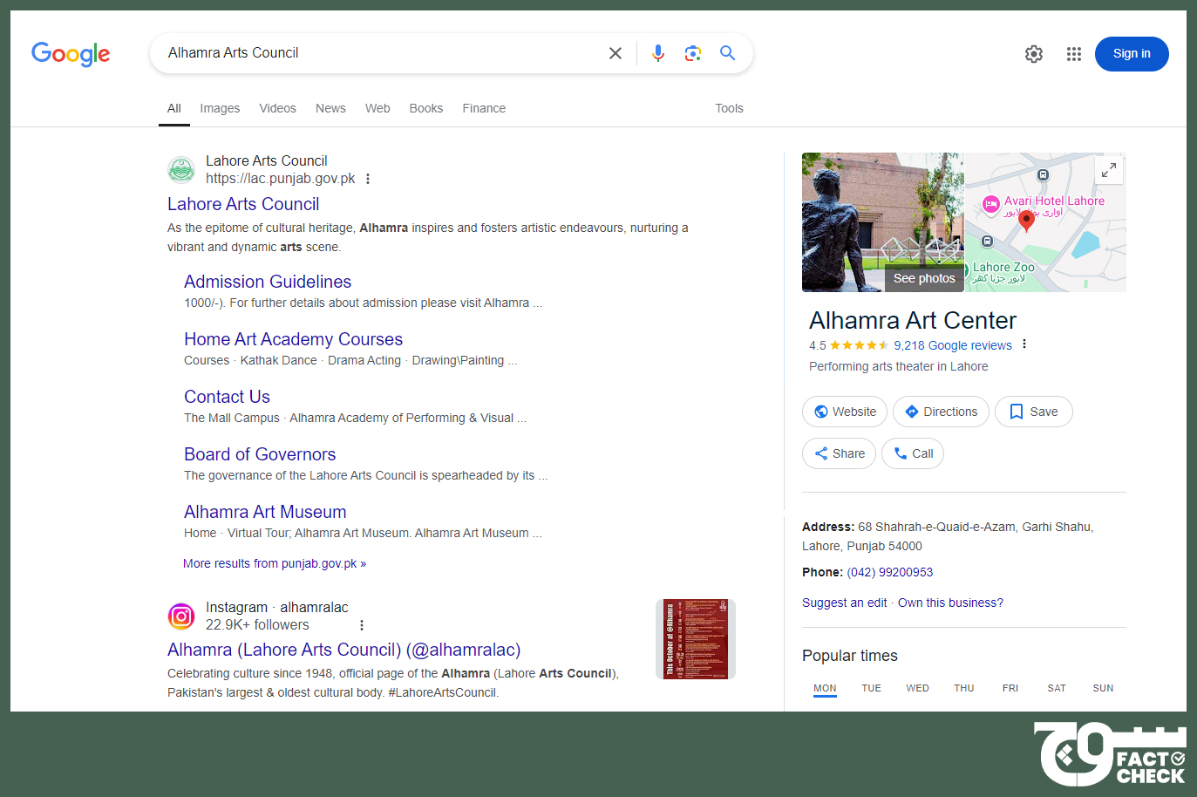Click the Instagram logo icon
1197x797 pixels.
pos(181,616)
